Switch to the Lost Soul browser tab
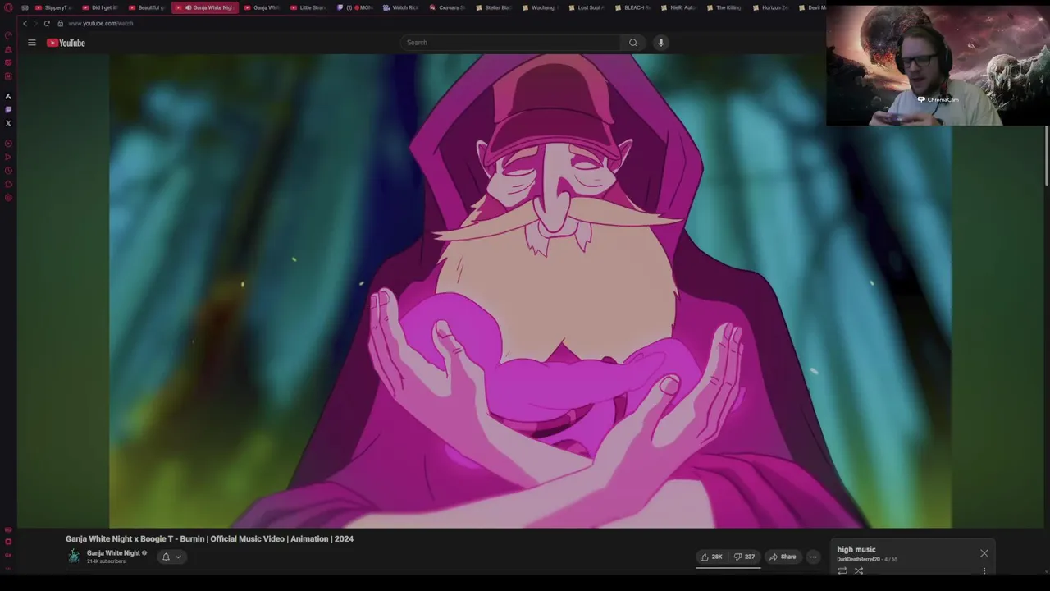Image resolution: width=1050 pixels, height=591 pixels. point(587,7)
